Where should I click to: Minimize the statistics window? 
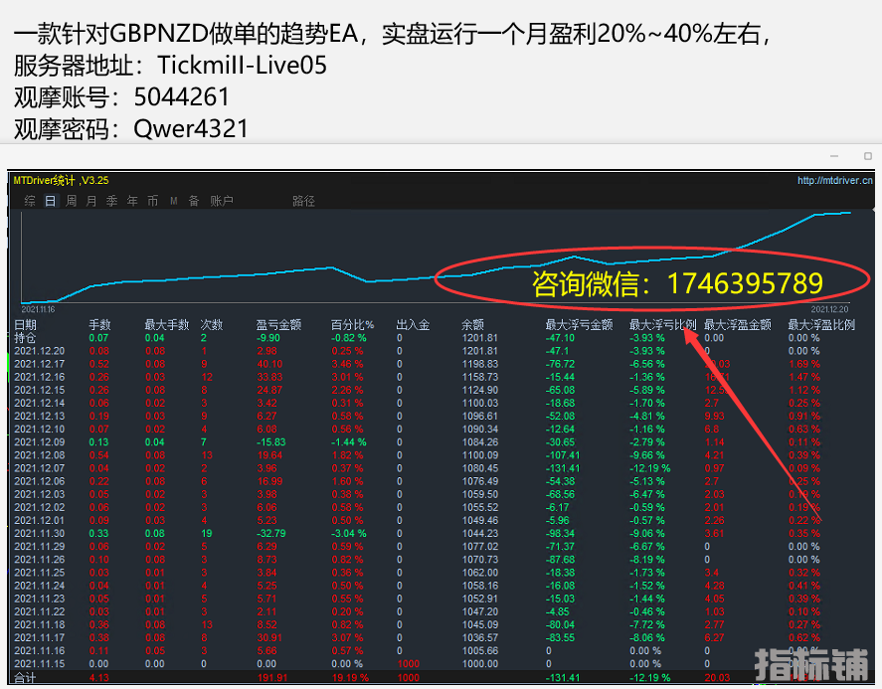click(x=833, y=156)
